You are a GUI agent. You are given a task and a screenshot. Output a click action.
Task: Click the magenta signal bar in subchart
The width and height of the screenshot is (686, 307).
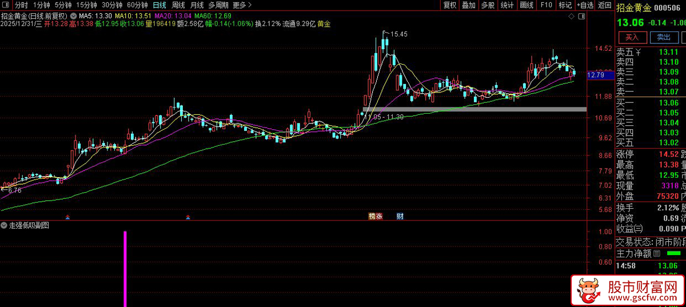125,269
